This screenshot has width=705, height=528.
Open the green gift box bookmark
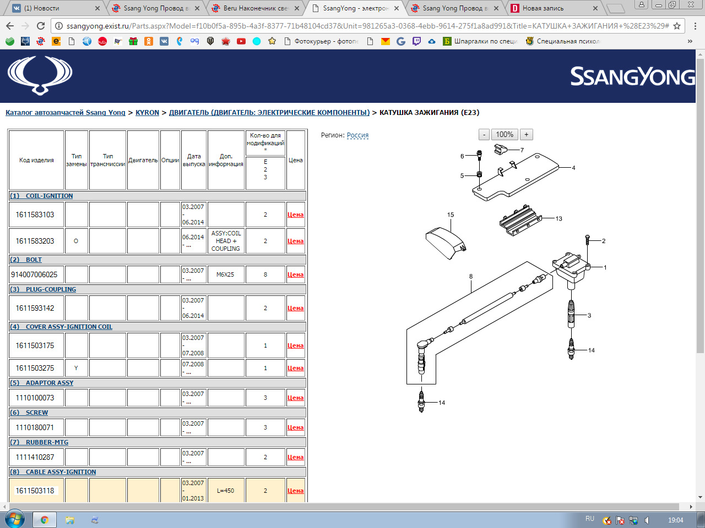tap(133, 41)
